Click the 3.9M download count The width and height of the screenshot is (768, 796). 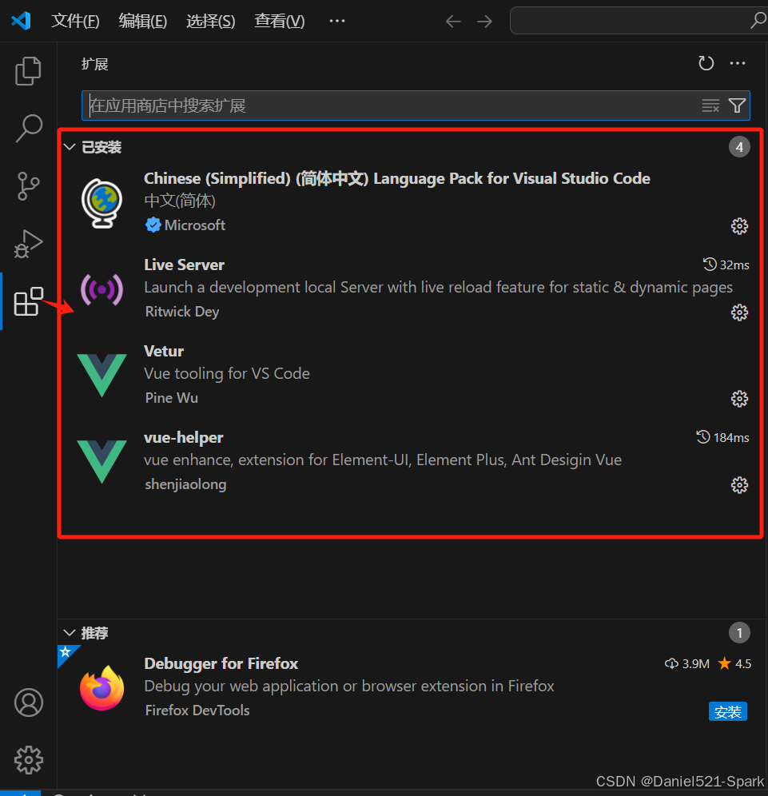pos(686,663)
